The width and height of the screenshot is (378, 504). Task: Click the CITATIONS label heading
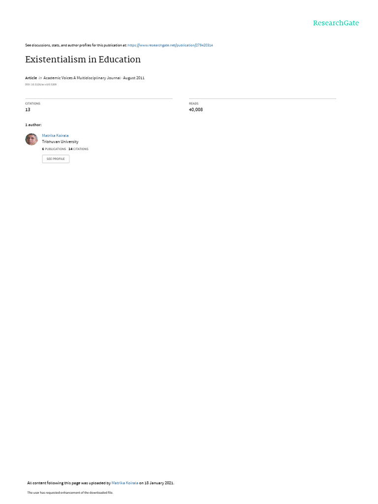tap(33, 103)
